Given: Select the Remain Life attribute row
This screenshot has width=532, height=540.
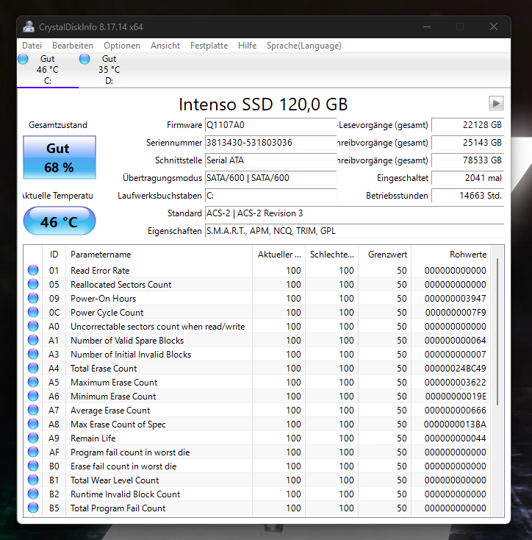Looking at the screenshot, I should click(257, 438).
